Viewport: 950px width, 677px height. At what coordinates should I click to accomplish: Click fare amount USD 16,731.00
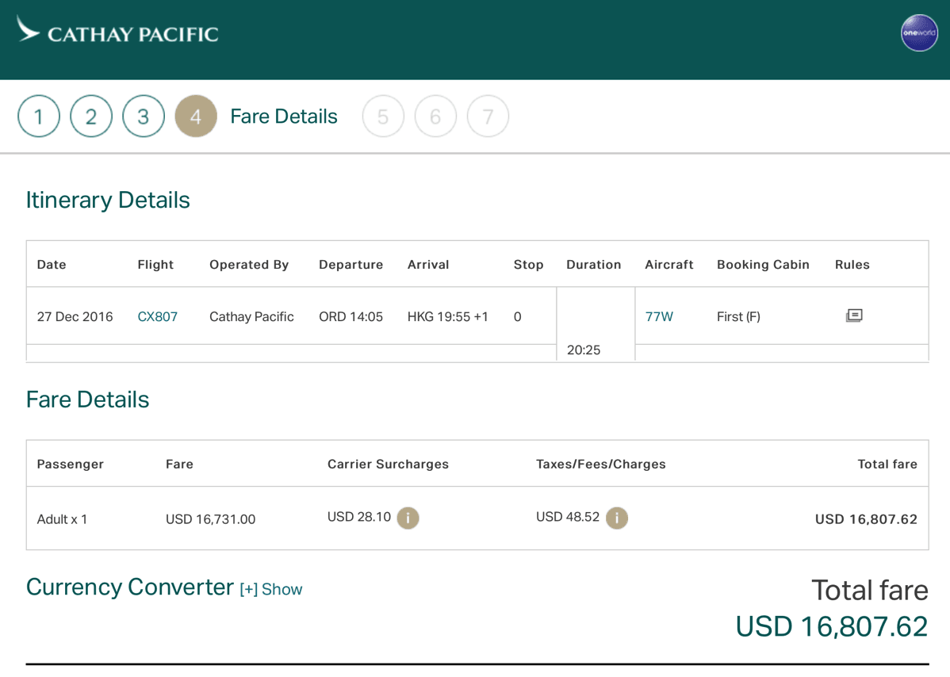click(210, 519)
